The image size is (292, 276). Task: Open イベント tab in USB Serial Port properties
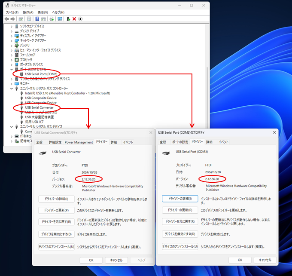(x=223, y=142)
